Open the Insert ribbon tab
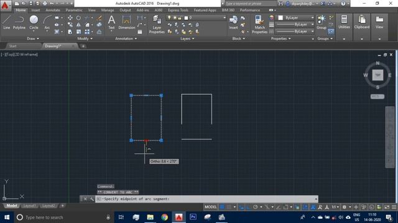The height and width of the screenshot is (223, 398). point(36,10)
